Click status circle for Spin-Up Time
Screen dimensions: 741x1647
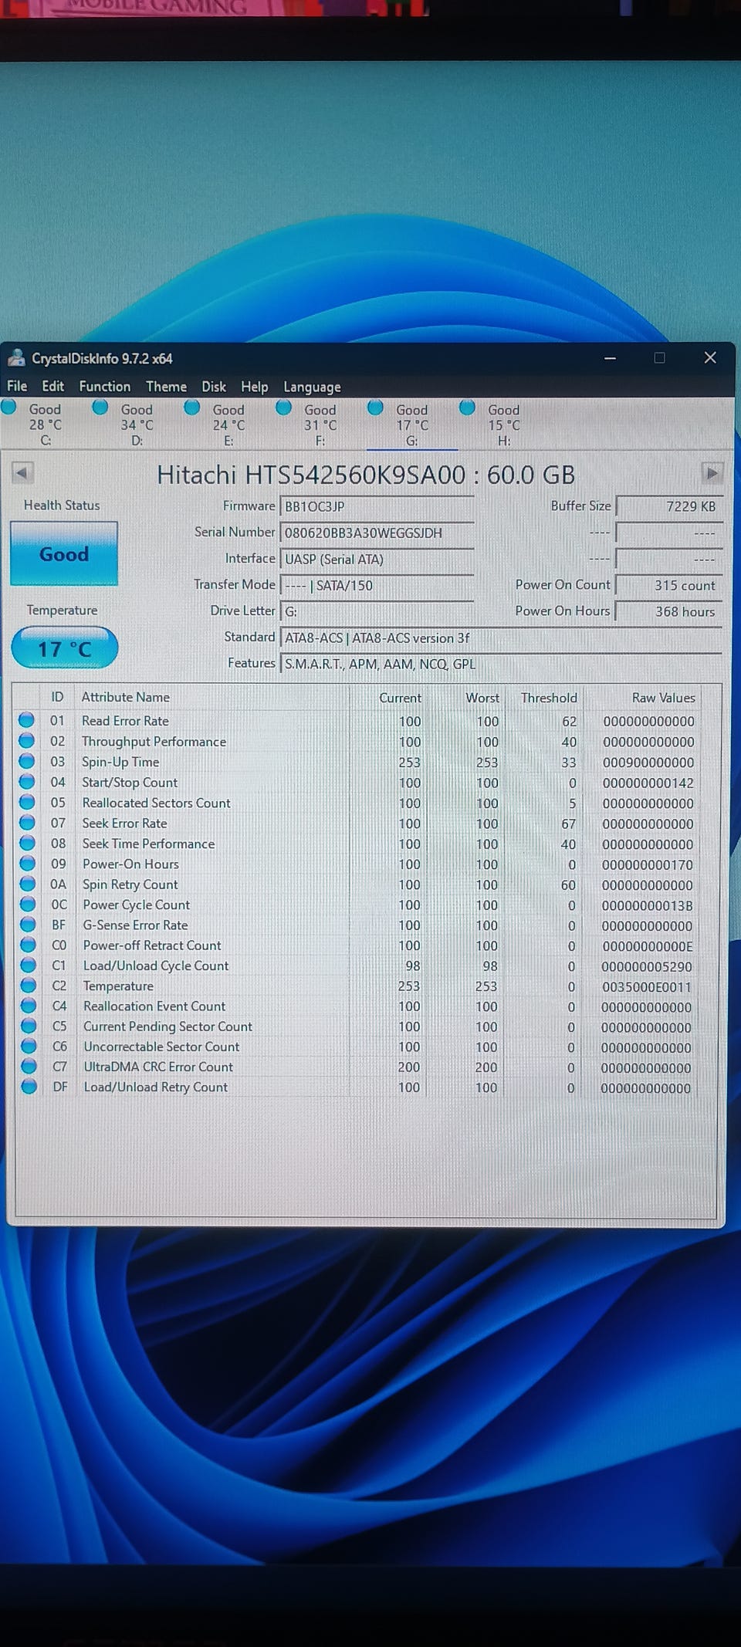(26, 761)
